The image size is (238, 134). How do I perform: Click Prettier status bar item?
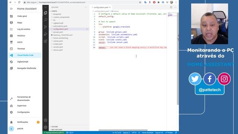pyautogui.click(x=169, y=133)
